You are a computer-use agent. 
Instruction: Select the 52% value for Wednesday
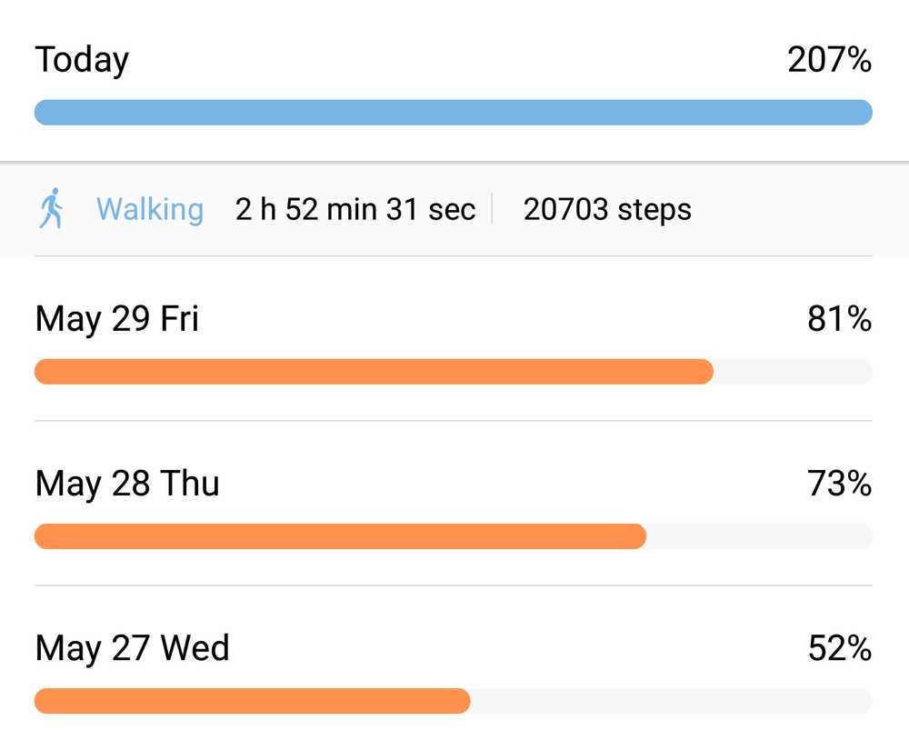pyautogui.click(x=839, y=648)
